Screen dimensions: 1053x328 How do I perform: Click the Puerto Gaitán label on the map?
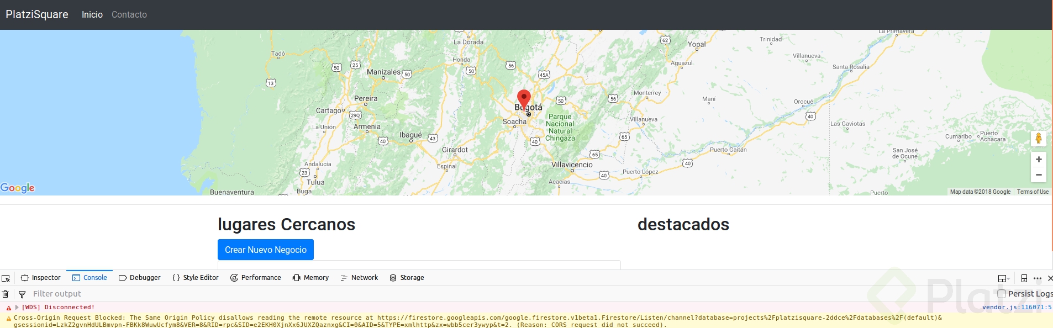click(x=728, y=150)
